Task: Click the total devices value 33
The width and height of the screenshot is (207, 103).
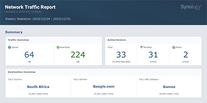Action: (121, 55)
